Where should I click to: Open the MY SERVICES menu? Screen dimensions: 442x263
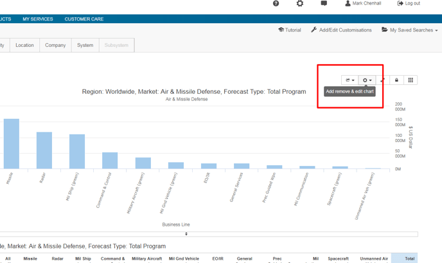pos(38,19)
